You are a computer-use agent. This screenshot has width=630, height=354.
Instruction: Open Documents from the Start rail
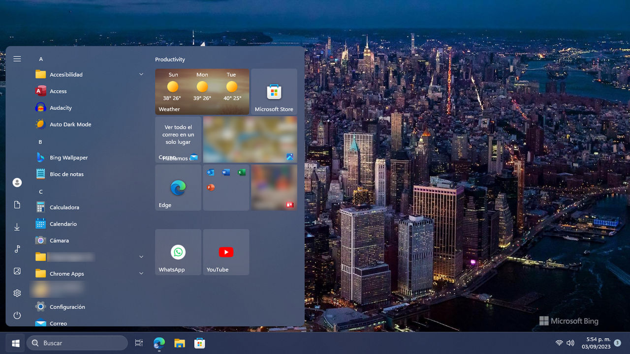click(x=17, y=205)
